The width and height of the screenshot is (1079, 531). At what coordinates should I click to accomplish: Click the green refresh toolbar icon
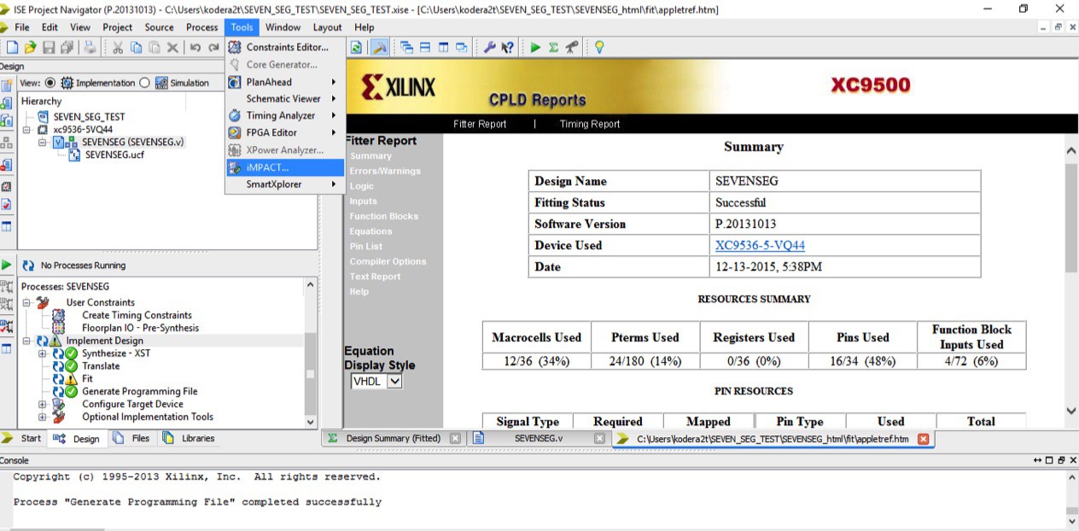[356, 48]
